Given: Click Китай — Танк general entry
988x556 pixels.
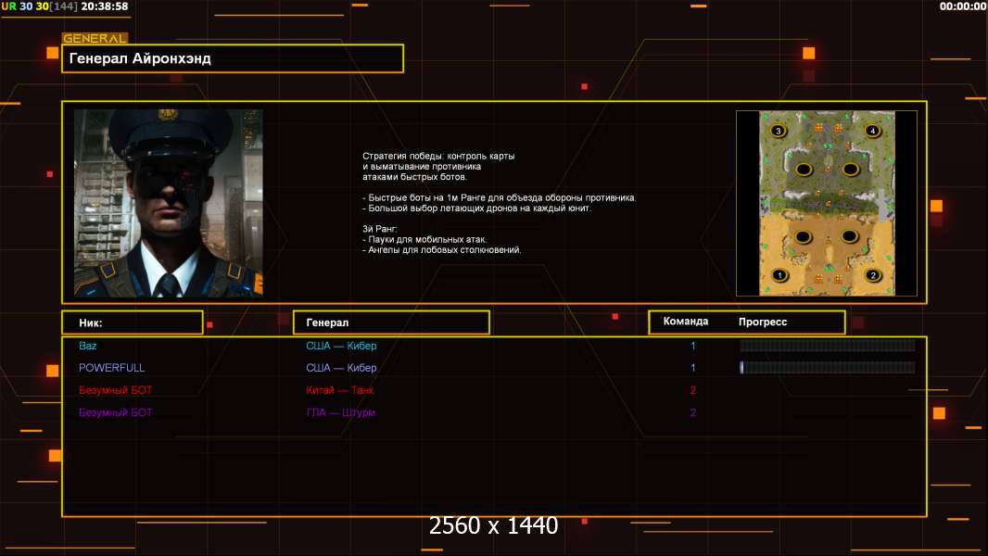Looking at the screenshot, I should (339, 390).
